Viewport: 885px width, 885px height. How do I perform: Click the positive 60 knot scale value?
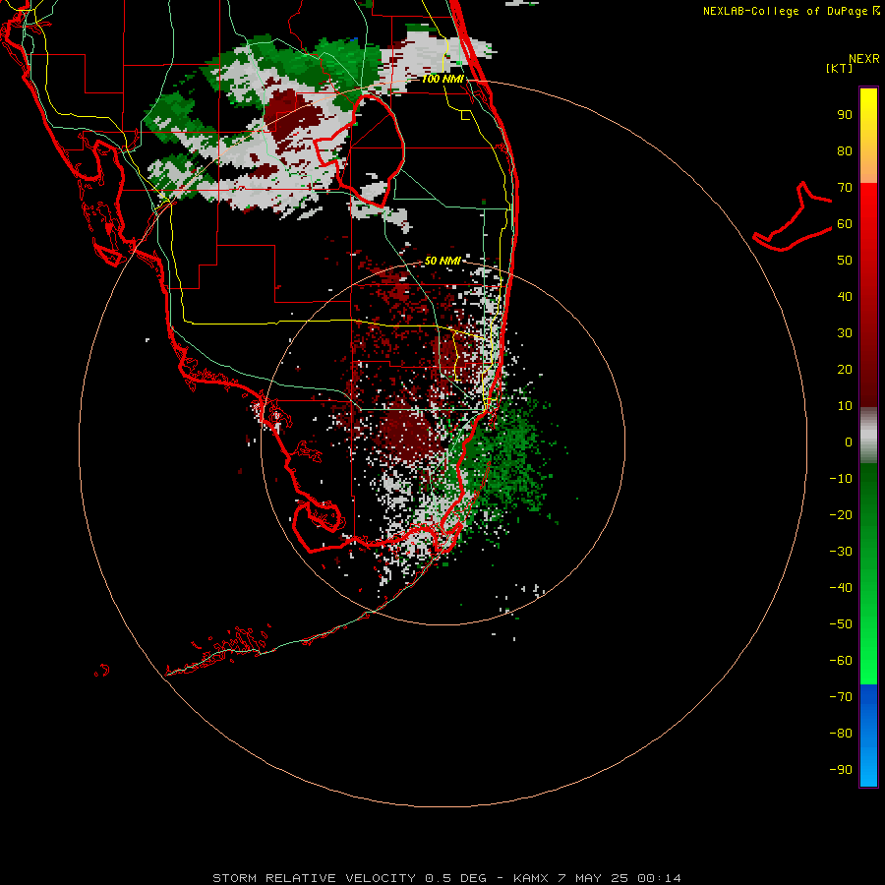click(845, 223)
